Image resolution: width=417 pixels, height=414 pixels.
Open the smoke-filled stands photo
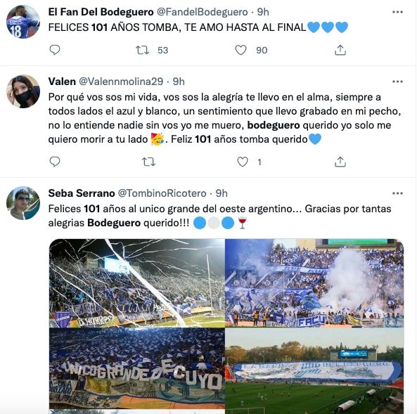pos(314,283)
